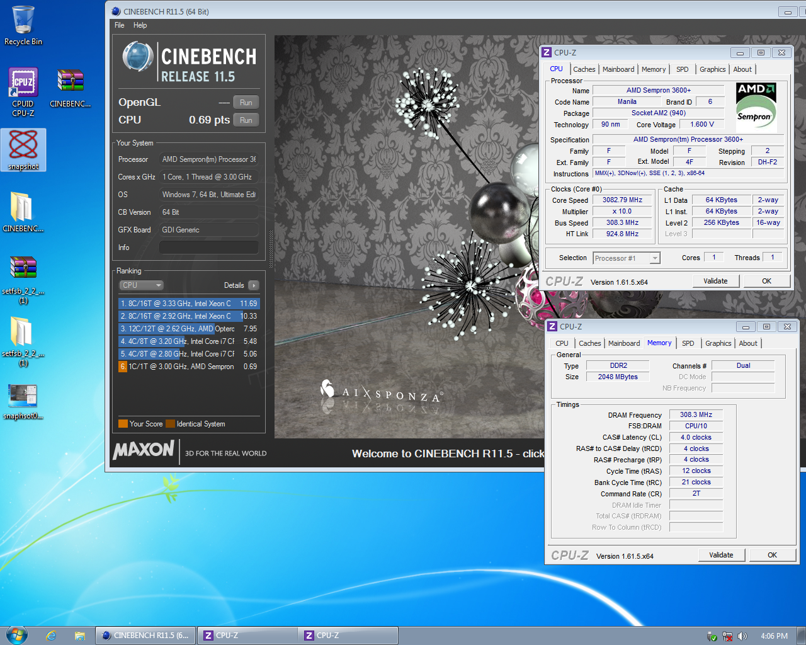Screen dimensions: 806x645
Task: Click Validate in upper CPU-Z window
Action: click(716, 282)
